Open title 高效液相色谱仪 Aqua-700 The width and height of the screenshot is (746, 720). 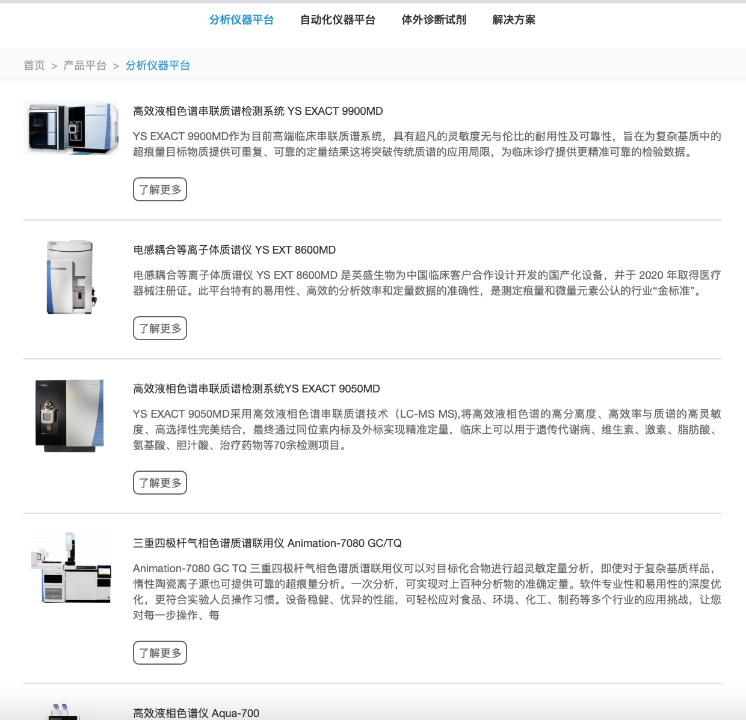pyautogui.click(x=196, y=713)
